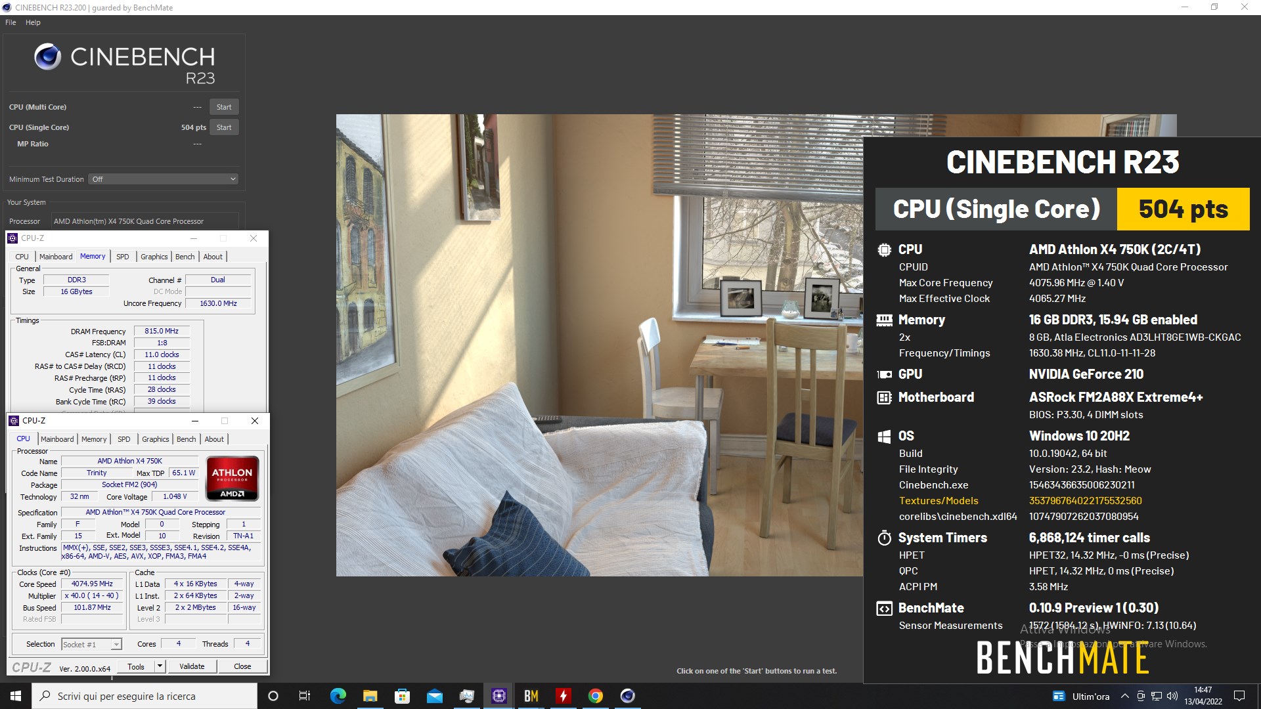
Task: Launch Google Chrome from the taskbar
Action: pos(595,696)
